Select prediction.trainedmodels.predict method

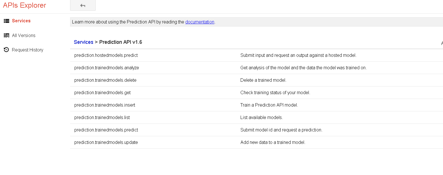(x=106, y=130)
